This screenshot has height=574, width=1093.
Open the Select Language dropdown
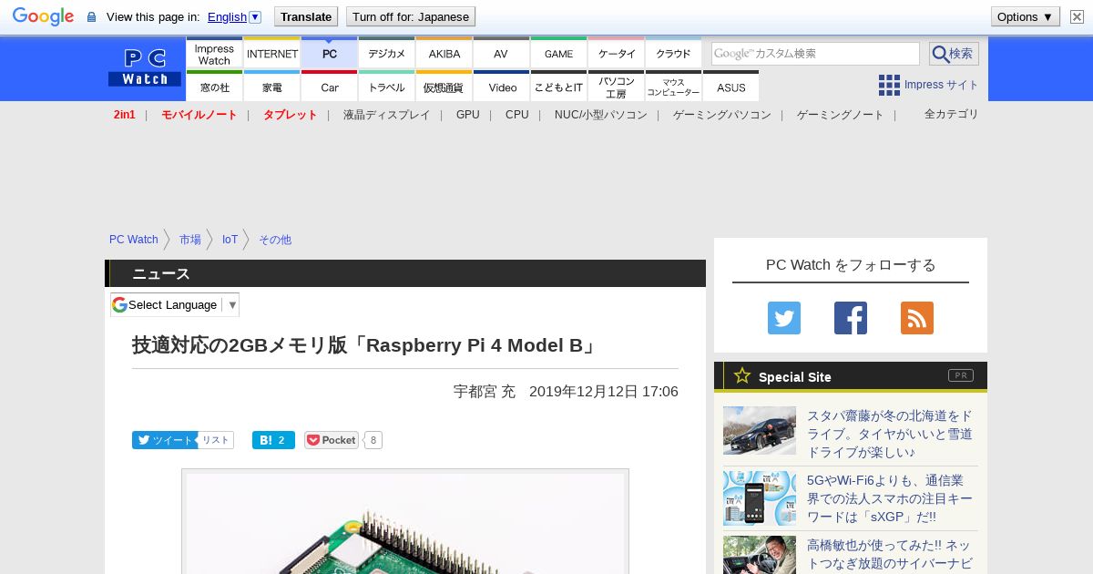(175, 304)
